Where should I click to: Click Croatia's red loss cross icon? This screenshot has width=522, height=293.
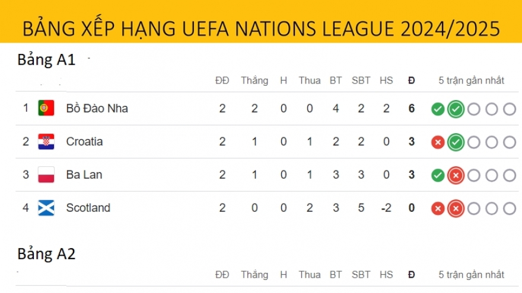pyautogui.click(x=438, y=142)
